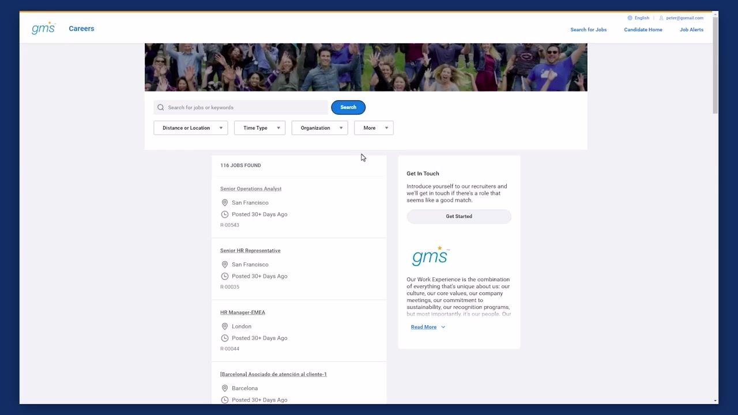
Task: Click the job ID text R-00035
Action: click(229, 287)
